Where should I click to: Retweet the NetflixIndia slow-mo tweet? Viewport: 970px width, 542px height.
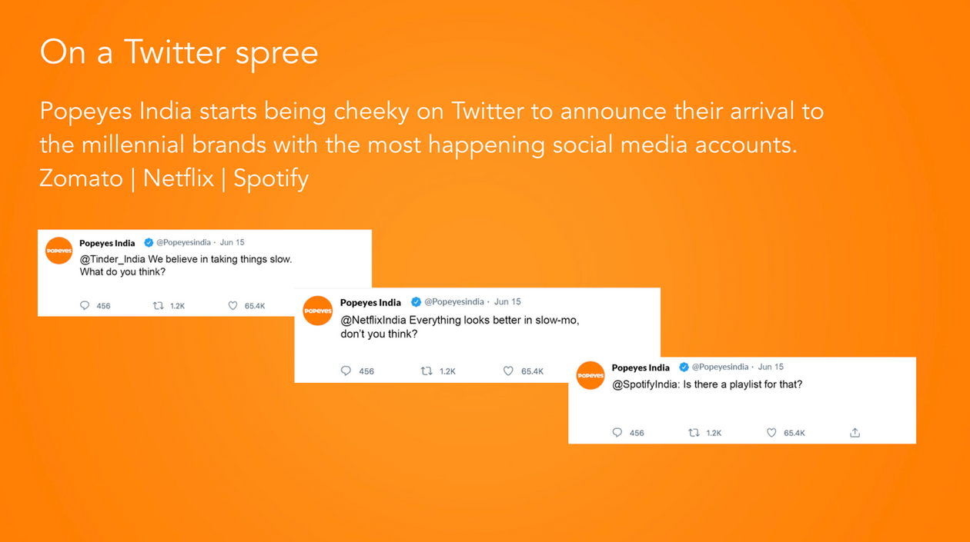click(426, 371)
